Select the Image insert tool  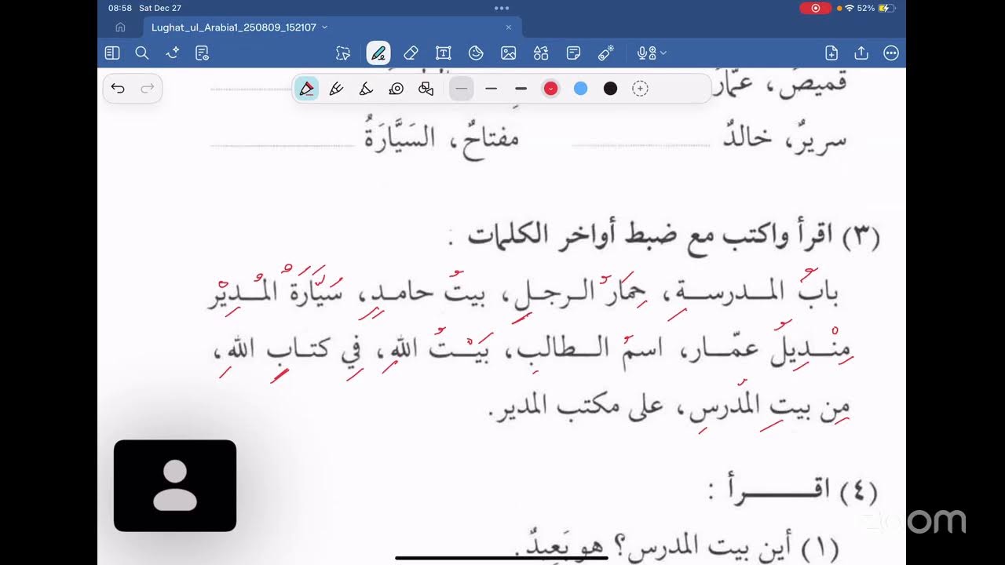pos(509,53)
